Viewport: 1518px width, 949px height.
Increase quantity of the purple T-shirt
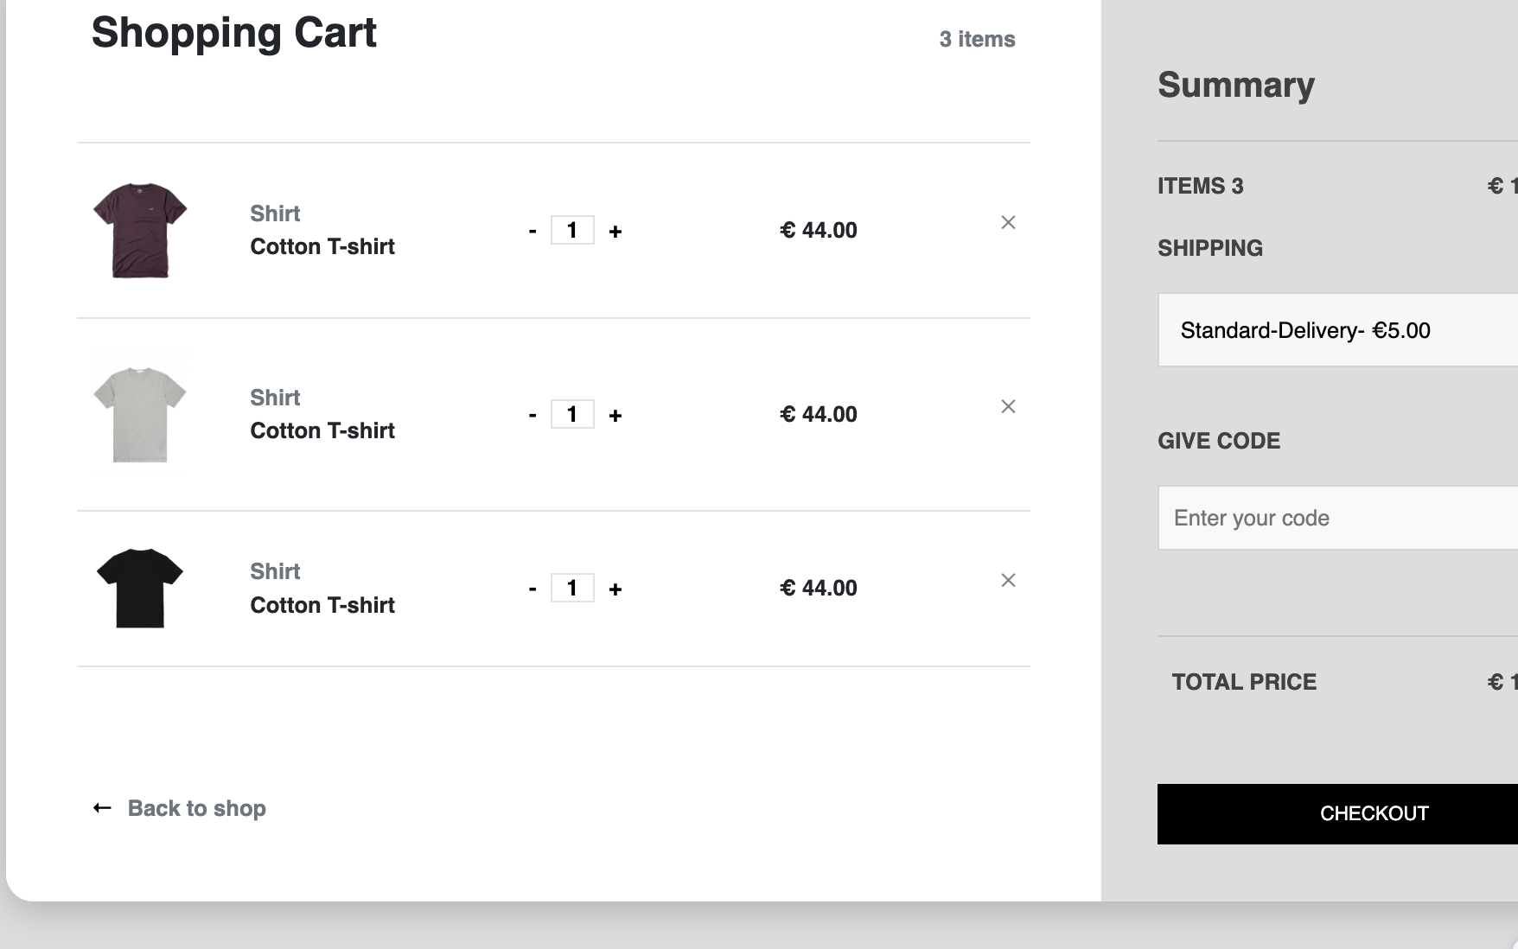click(615, 231)
